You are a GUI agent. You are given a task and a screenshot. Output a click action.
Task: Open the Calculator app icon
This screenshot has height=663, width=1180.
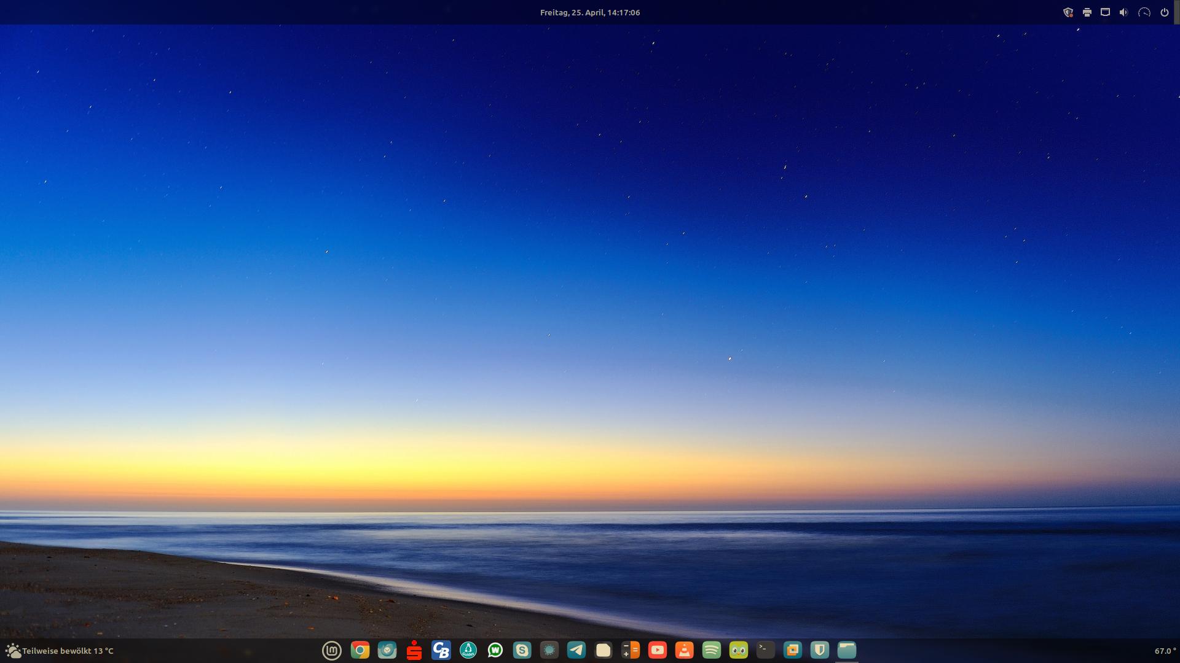tap(631, 650)
